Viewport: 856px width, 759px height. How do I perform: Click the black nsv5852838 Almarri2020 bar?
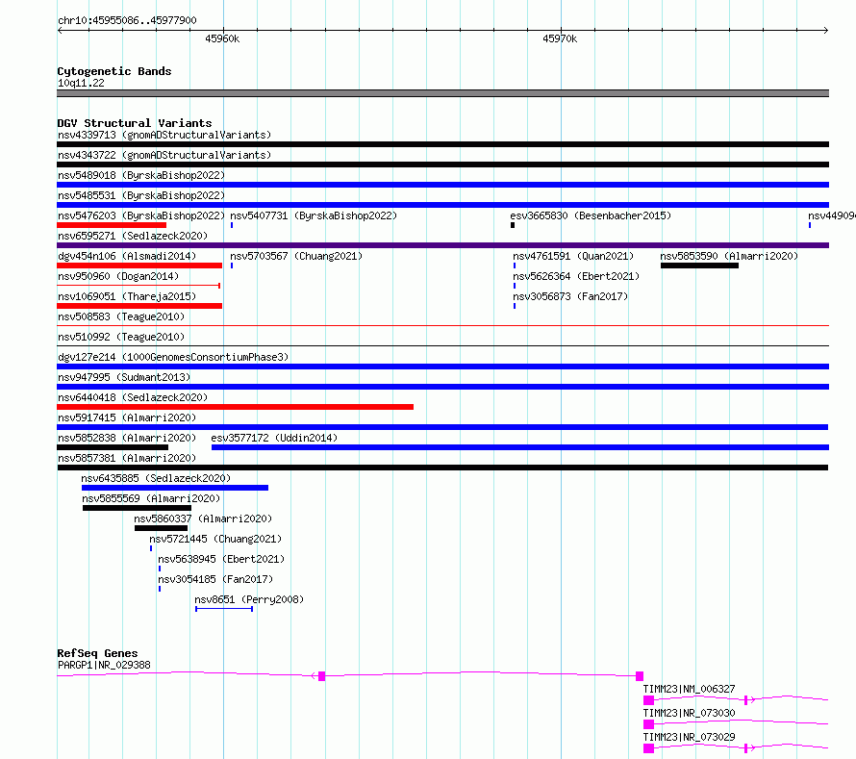[x=113, y=447]
